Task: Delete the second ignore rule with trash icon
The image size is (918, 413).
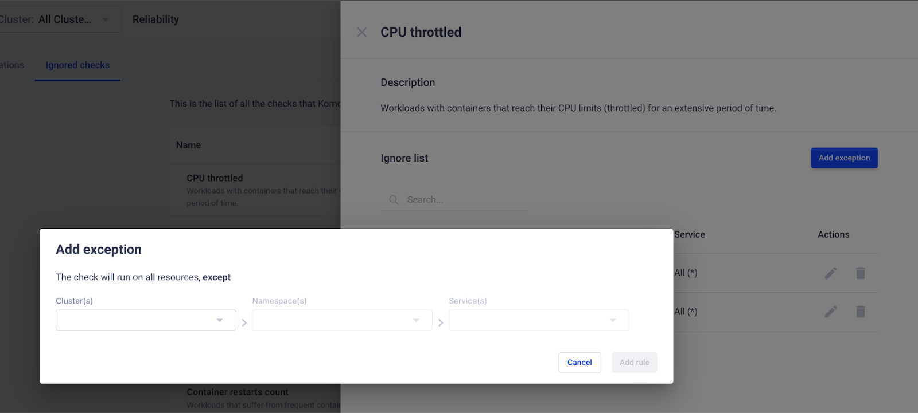Action: pos(860,312)
